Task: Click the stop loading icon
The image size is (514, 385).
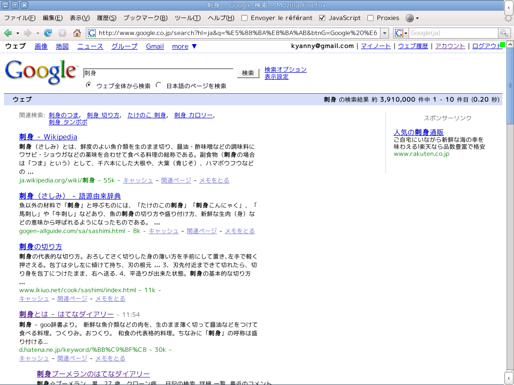Action: (62, 32)
